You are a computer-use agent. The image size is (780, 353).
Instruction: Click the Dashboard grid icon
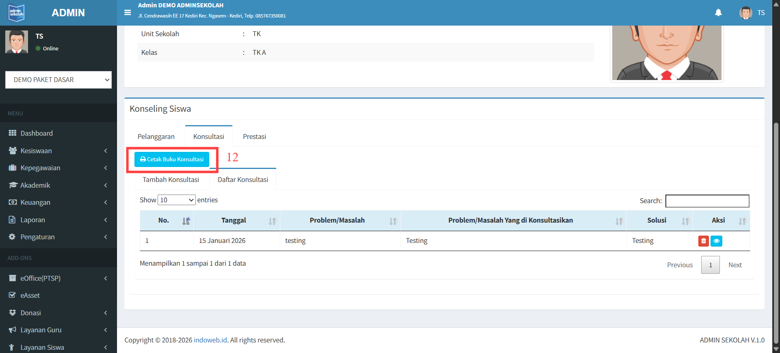pos(13,133)
